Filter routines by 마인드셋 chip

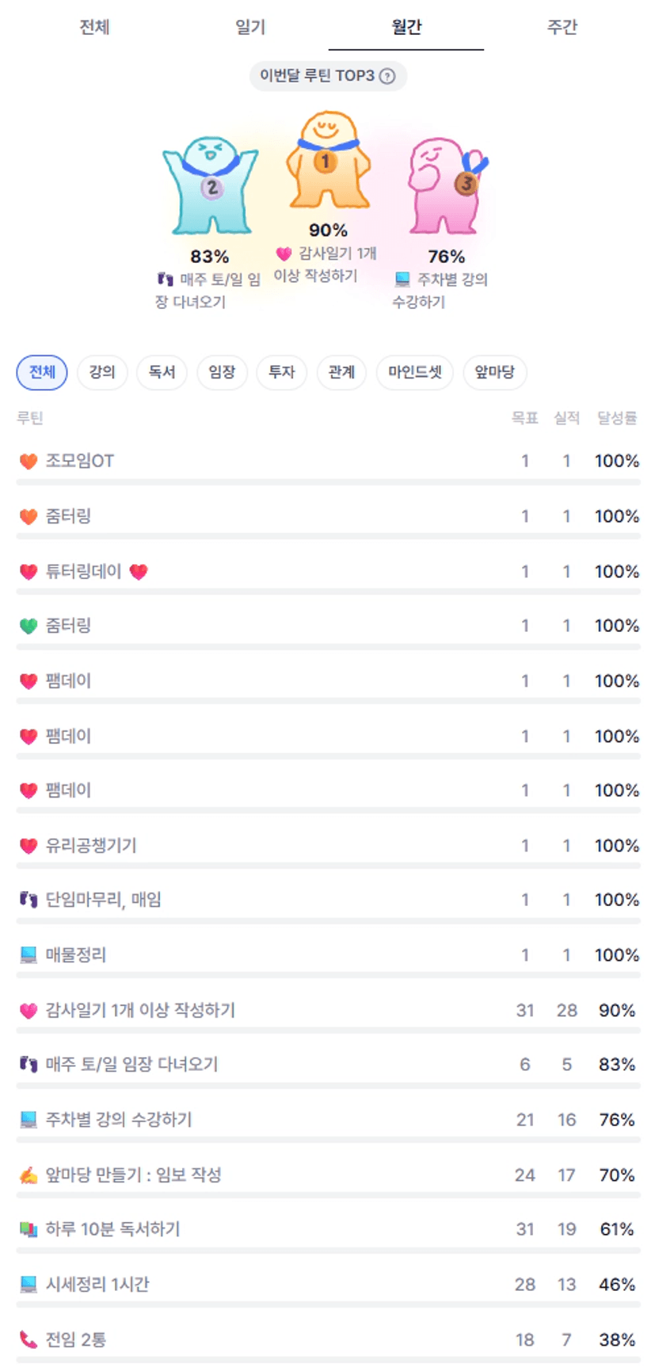415,372
